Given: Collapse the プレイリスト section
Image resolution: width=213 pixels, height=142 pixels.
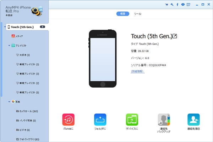Looking at the screenshot, I should pyautogui.click(x=9, y=46).
